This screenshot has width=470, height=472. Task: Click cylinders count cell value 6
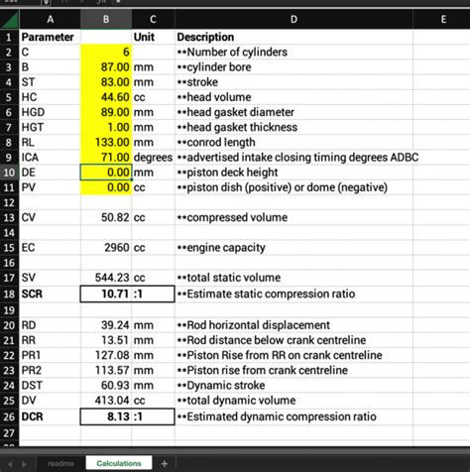click(106, 52)
